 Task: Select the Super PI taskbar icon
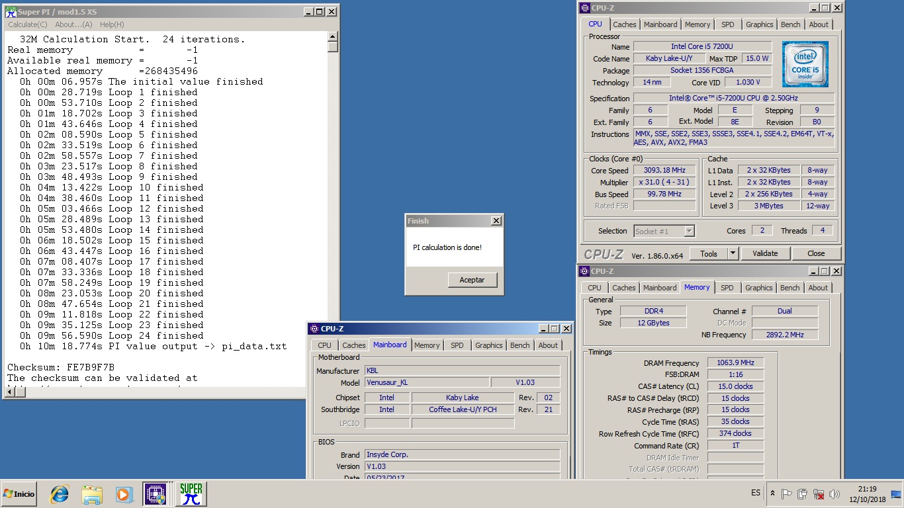[191, 493]
